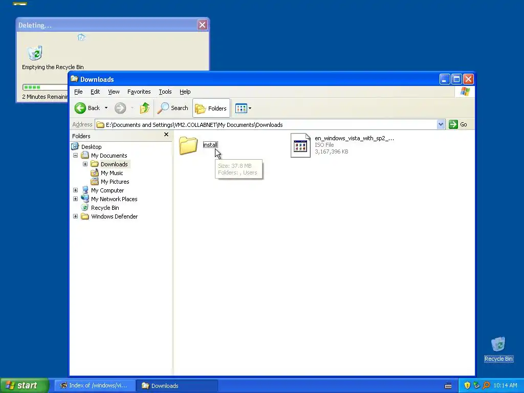Open the View menu
524x393 pixels.
click(114, 92)
